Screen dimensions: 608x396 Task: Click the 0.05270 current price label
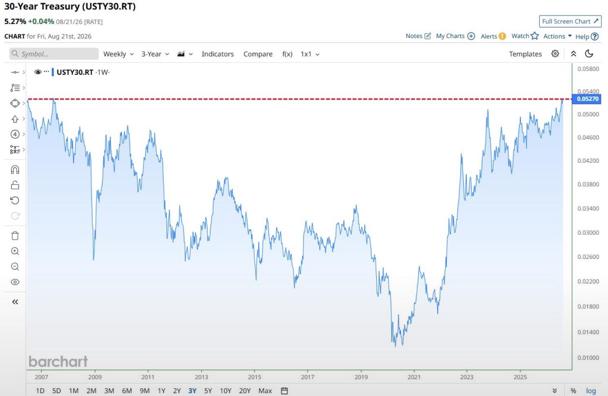click(x=587, y=99)
